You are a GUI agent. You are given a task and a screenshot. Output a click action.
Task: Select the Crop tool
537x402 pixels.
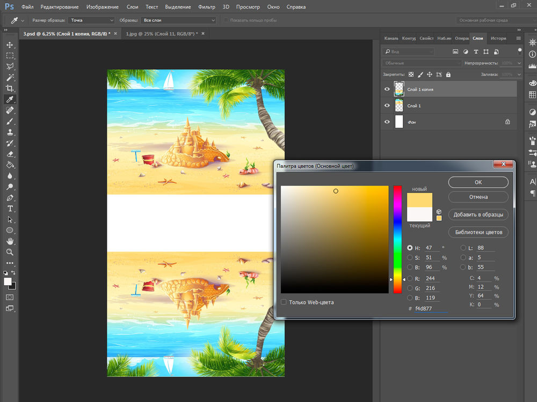pos(10,88)
